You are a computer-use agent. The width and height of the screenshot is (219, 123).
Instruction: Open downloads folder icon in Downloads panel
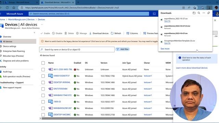point(194,13)
